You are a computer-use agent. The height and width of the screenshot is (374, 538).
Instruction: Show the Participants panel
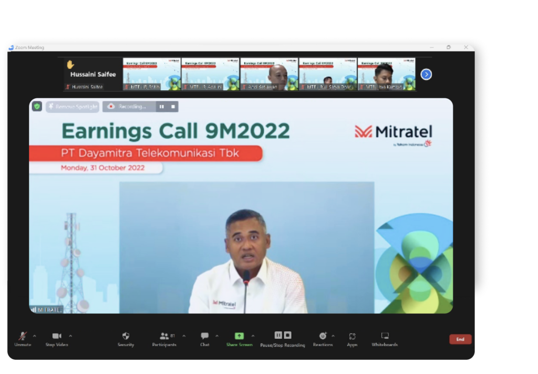(x=164, y=339)
